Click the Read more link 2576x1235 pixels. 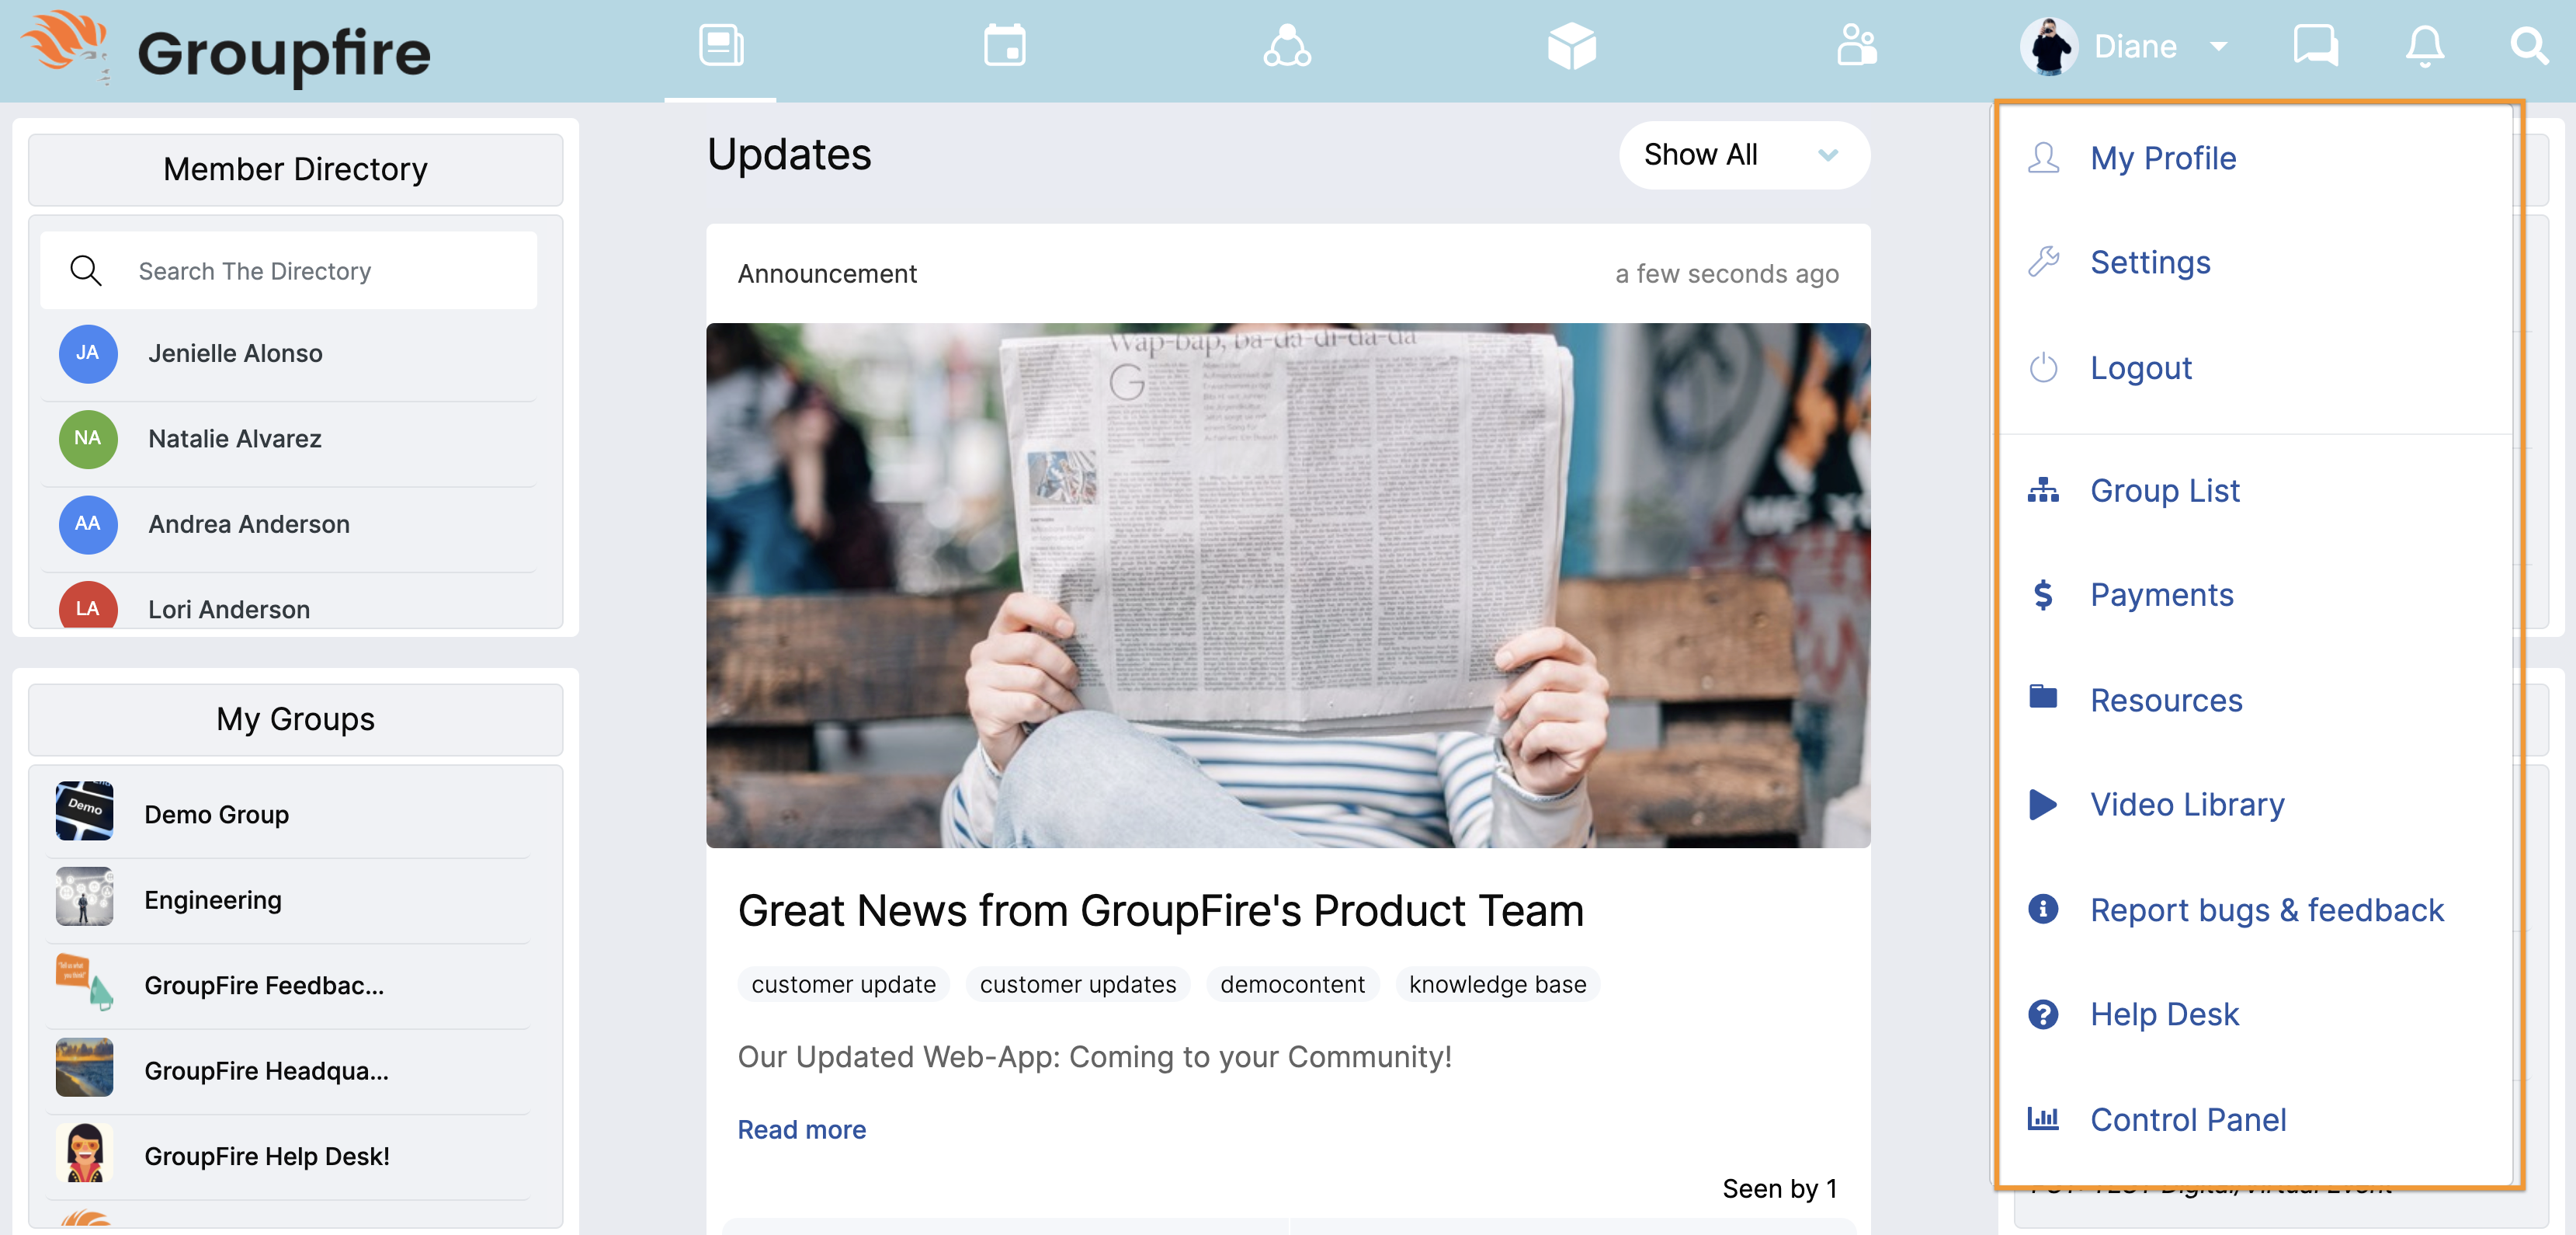point(801,1129)
